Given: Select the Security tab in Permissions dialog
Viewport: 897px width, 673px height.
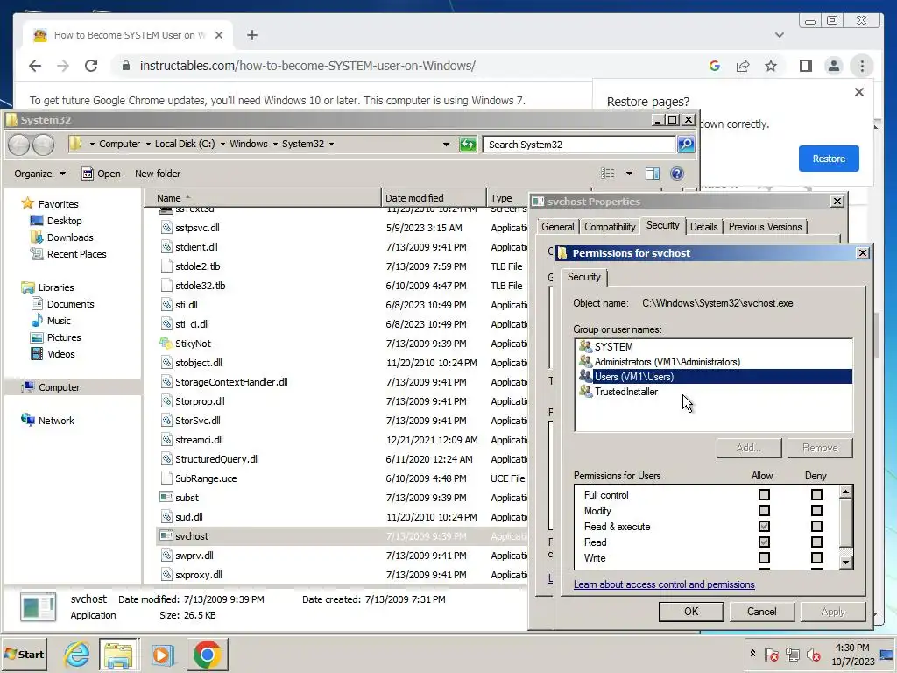Looking at the screenshot, I should (583, 277).
